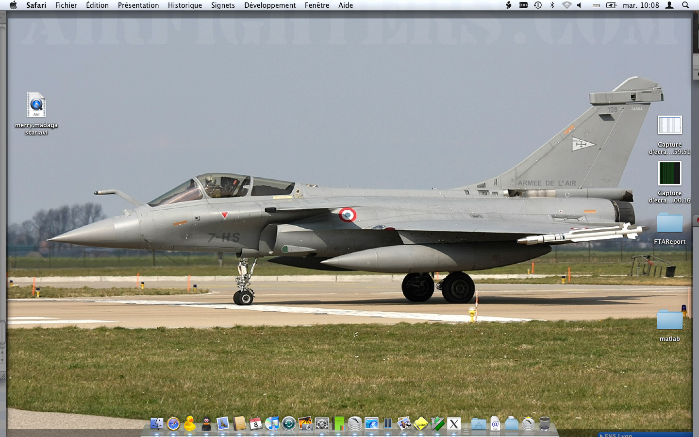The image size is (699, 437).
Task: Open Spotlight search magnifier
Action: tap(685, 5)
